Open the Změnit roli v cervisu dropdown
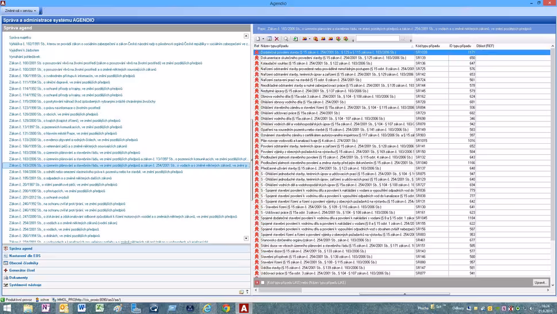 (21, 11)
